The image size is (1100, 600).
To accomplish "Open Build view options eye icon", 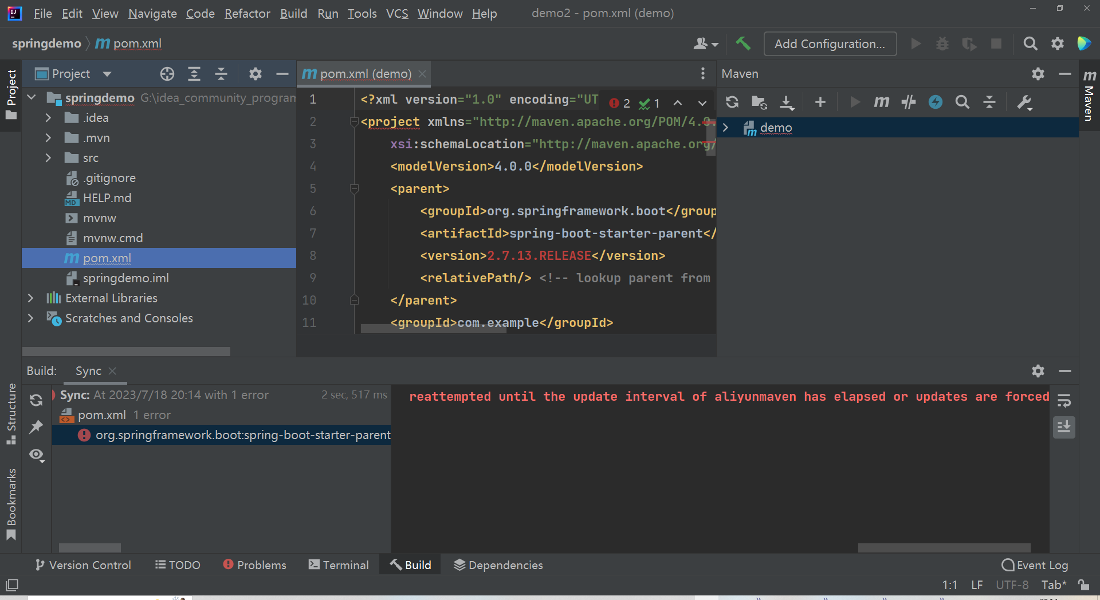I will pos(37,455).
